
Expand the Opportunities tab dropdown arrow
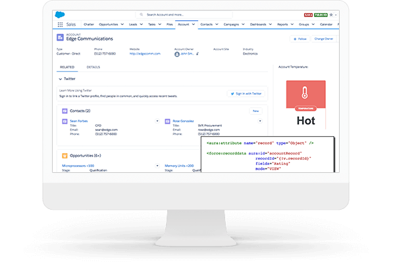pos(122,24)
